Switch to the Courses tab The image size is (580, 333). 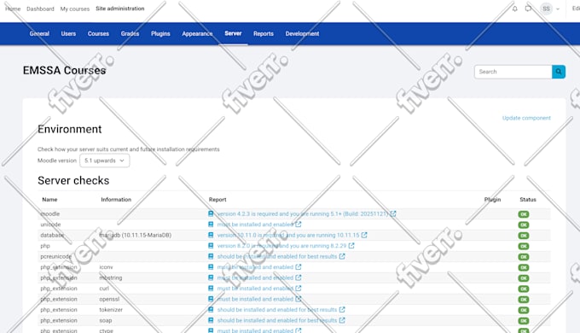pyautogui.click(x=98, y=33)
